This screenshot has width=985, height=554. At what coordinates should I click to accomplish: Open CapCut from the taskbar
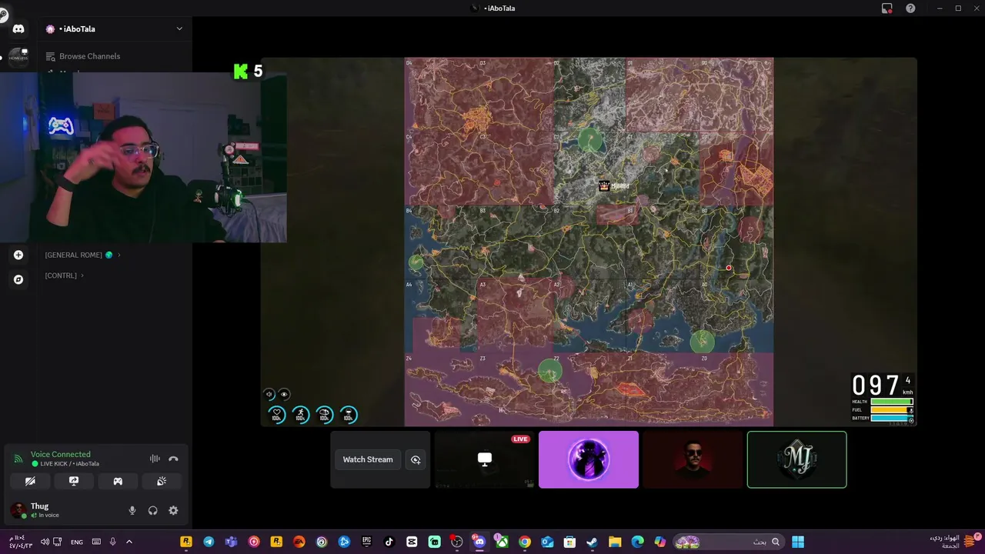412,542
